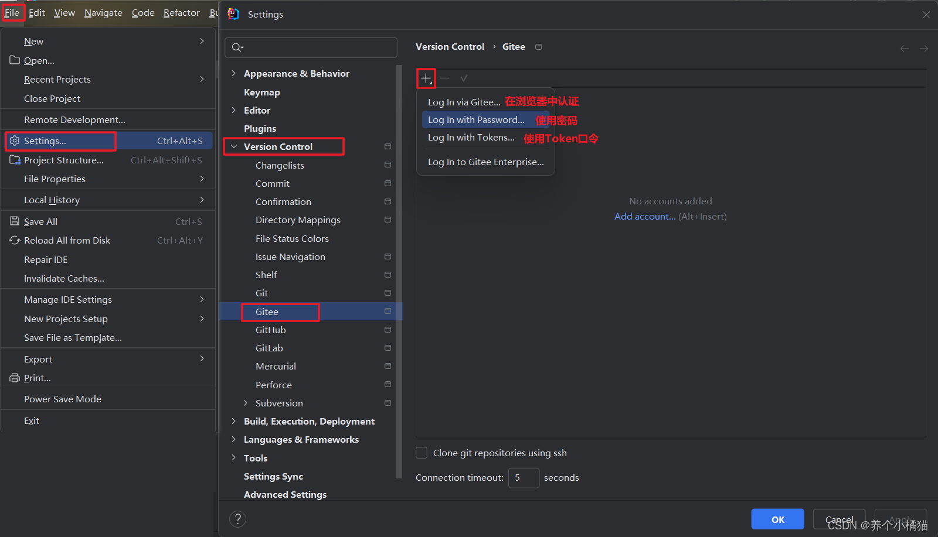Click the project icon next to Shelf
Screen dimensions: 938x537
point(388,275)
